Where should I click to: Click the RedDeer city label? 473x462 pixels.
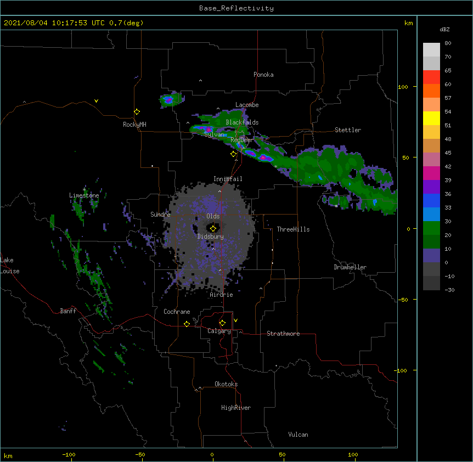tap(241, 140)
